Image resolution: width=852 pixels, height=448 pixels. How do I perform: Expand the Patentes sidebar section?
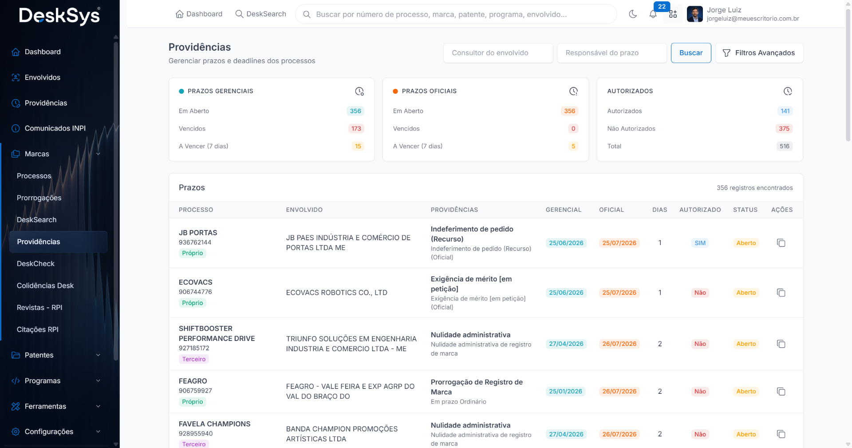[57, 355]
